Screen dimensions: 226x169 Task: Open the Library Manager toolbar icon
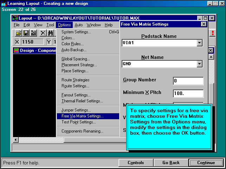(34, 33)
